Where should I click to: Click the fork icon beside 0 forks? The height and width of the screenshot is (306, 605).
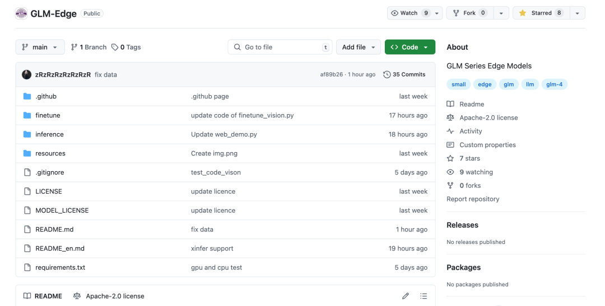[450, 185]
